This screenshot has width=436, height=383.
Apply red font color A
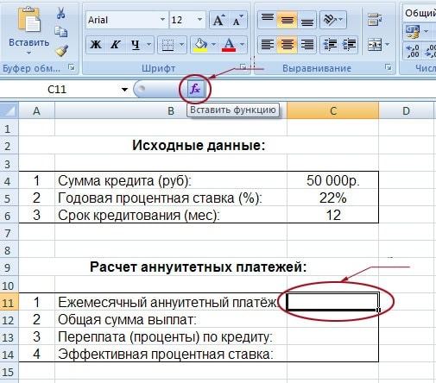tap(229, 45)
